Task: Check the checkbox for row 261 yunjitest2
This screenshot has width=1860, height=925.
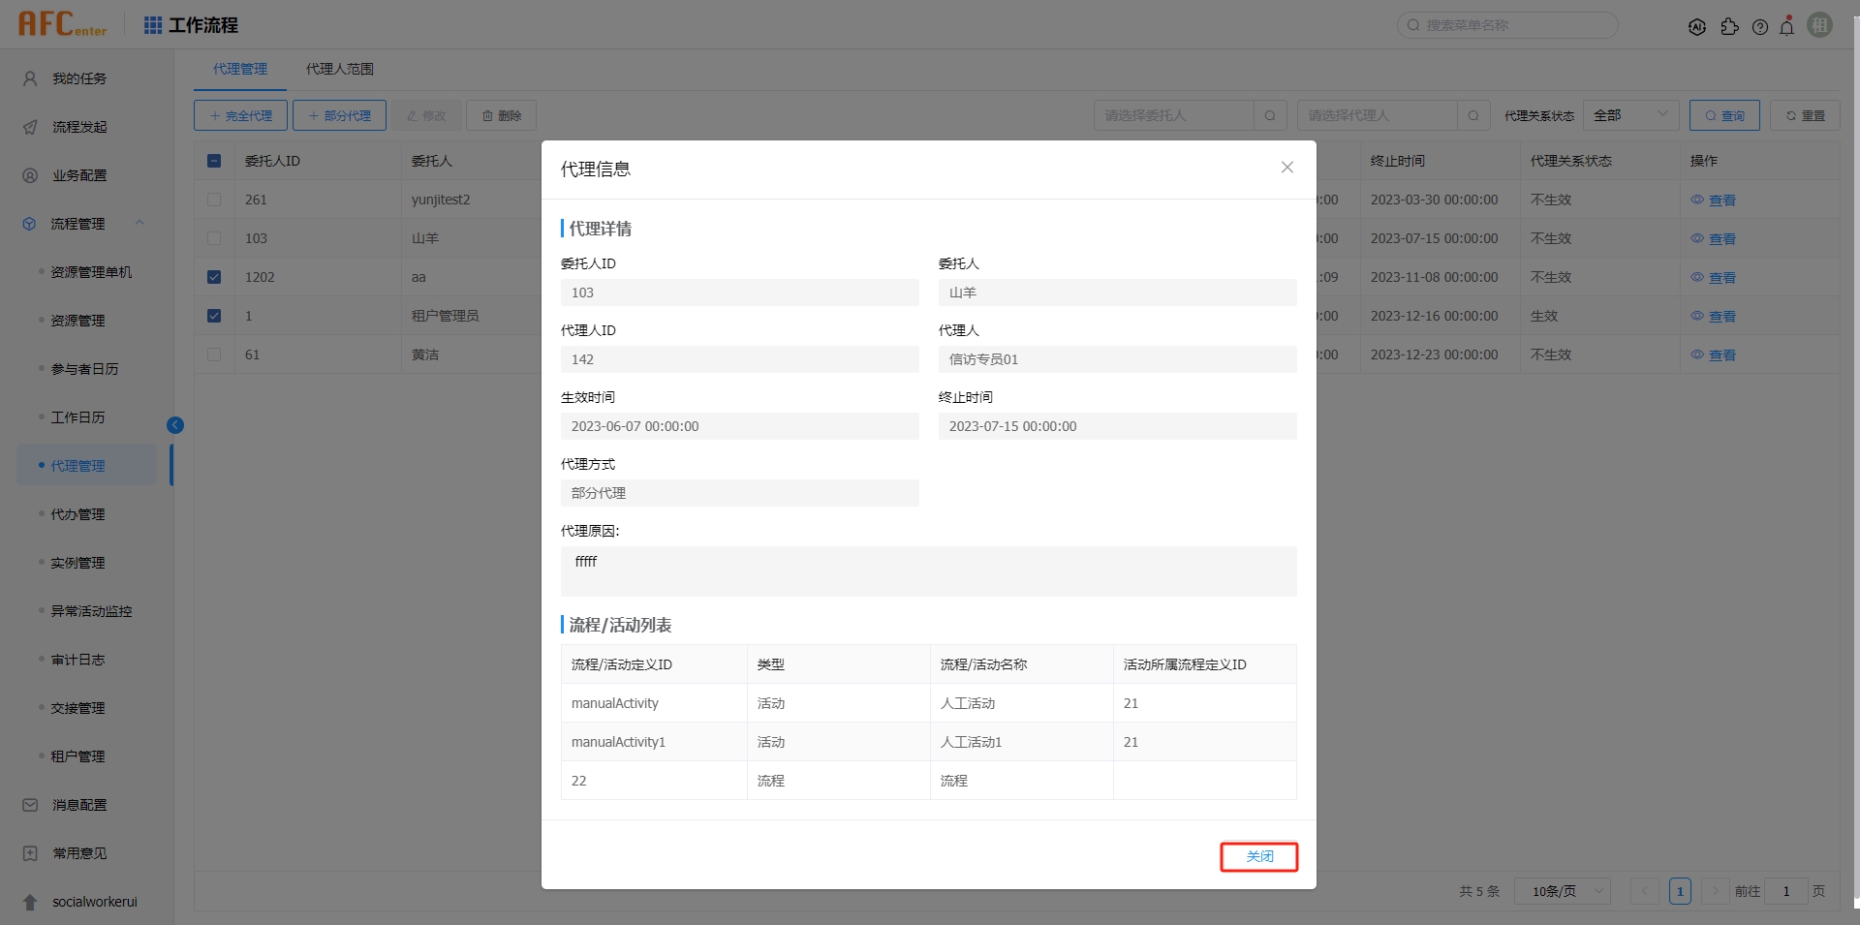Action: click(214, 200)
